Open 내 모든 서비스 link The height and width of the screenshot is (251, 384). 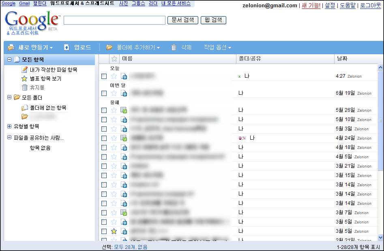pos(176,3)
